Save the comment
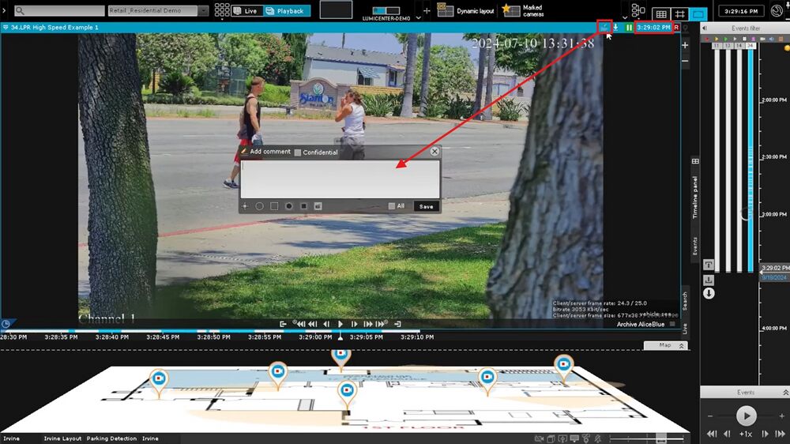Viewport: 790px width, 444px height. (426, 206)
